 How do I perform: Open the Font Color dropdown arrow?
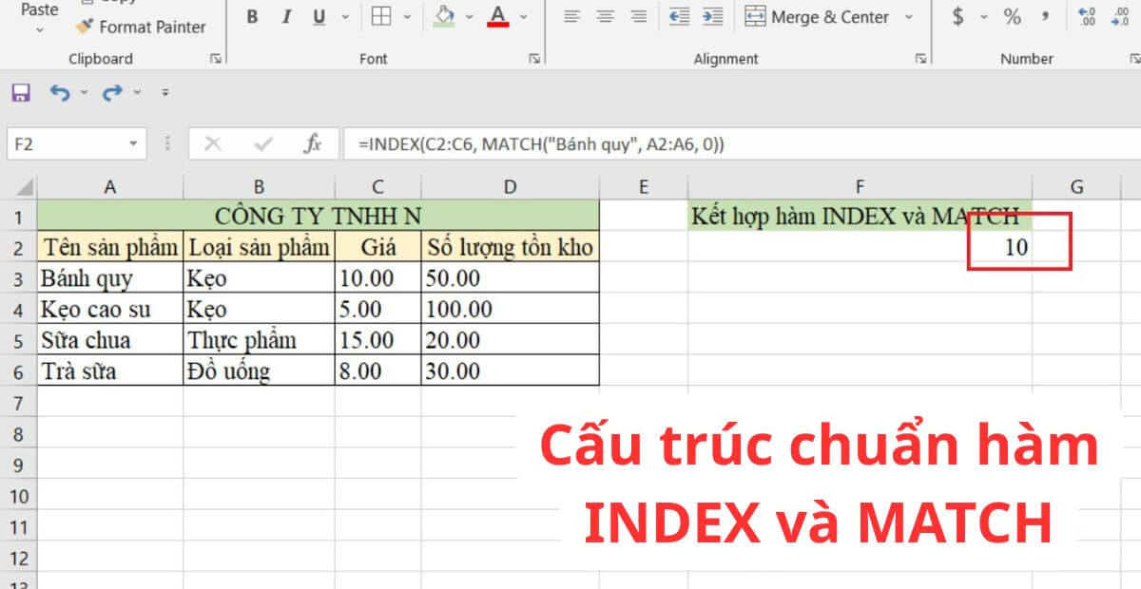524,16
